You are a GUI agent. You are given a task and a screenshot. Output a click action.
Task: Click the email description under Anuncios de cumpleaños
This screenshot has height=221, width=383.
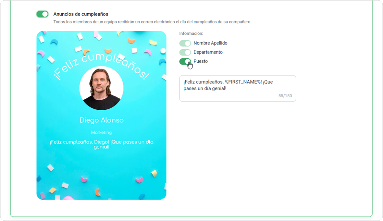152,22
